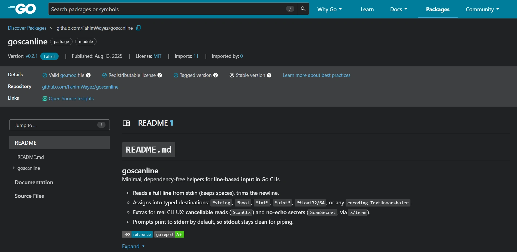Jump to the Documentation section

click(34, 182)
